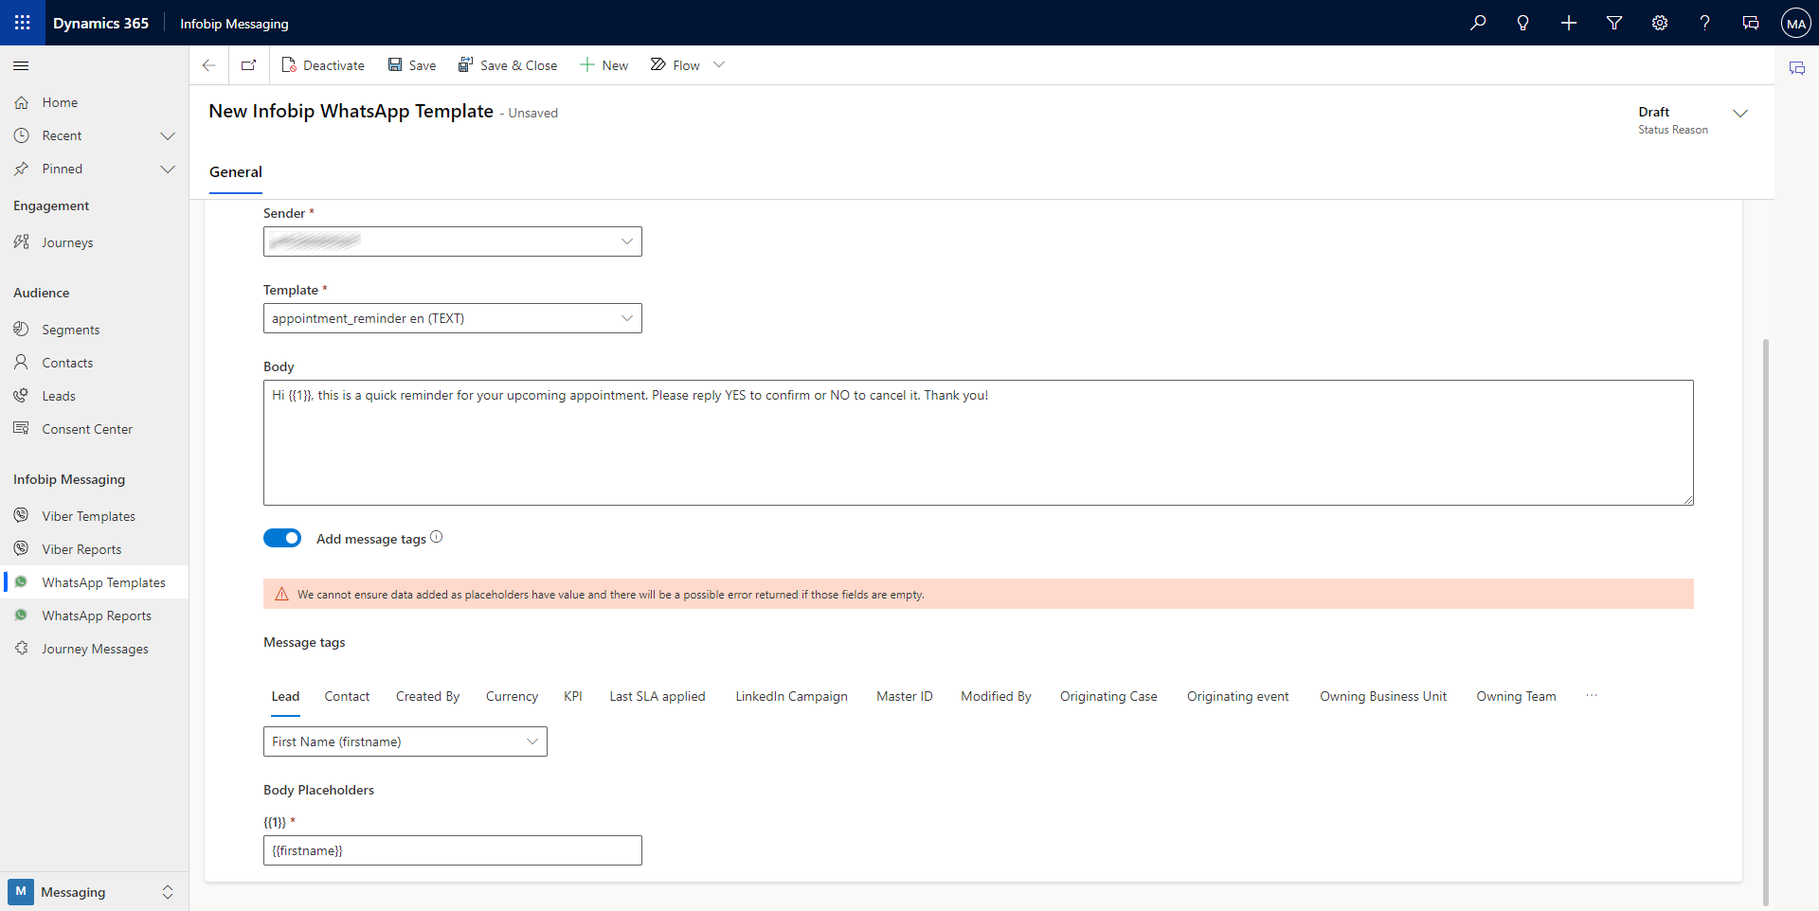Open the settings gear icon
Screen dimensions: 1819x911
[1659, 23]
